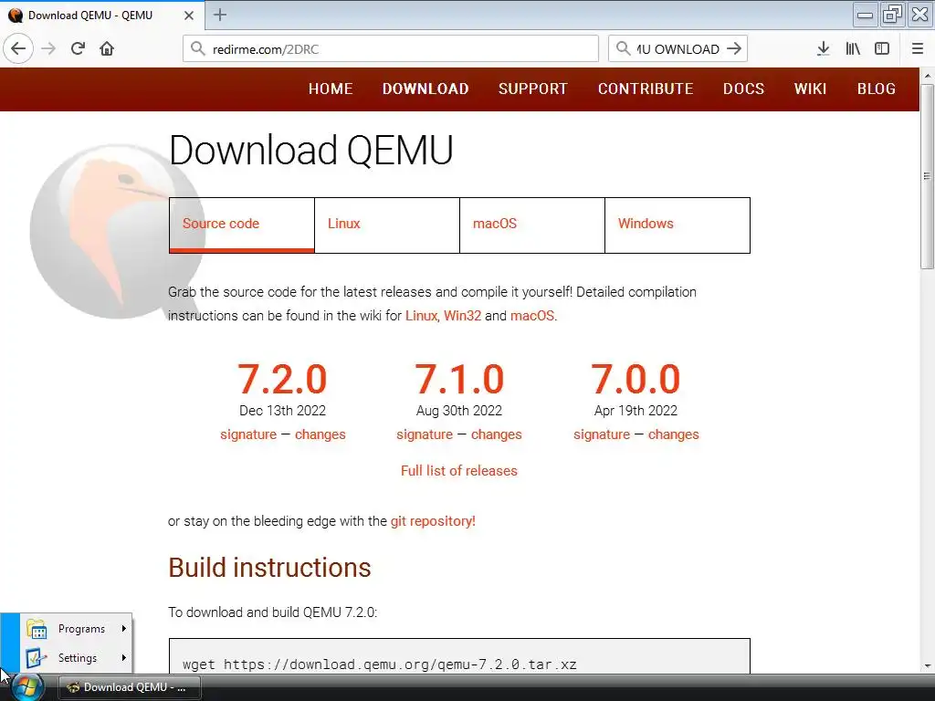Click the vertical scrollbar thumb
Image resolution: width=935 pixels, height=701 pixels.
click(927, 176)
